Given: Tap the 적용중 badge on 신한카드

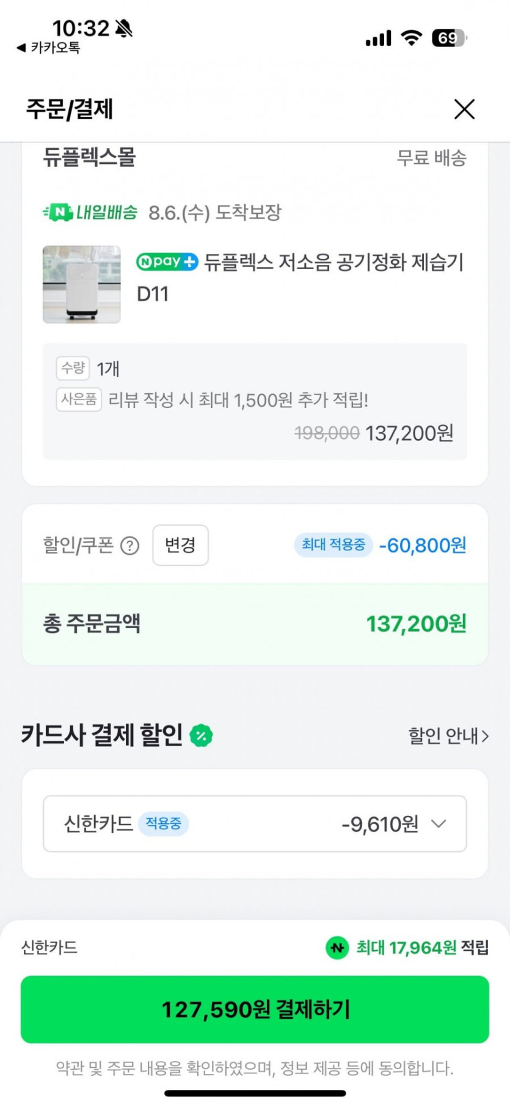Looking at the screenshot, I should coord(163,824).
